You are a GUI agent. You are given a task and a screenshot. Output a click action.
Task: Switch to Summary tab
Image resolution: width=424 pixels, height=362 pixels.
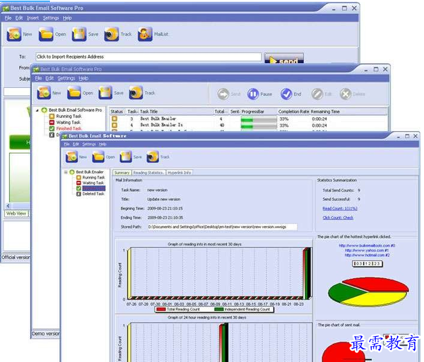click(122, 173)
